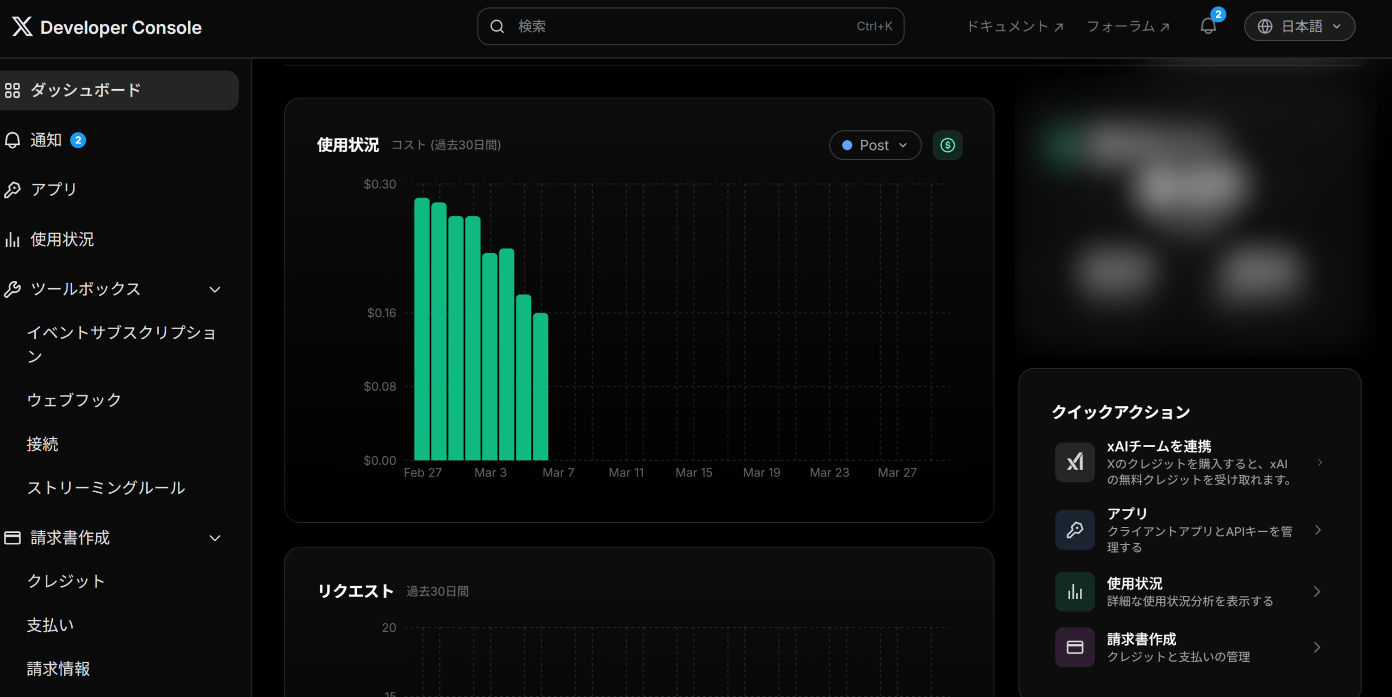Collapse the ツールボックス sidebar section
Viewport: 1392px width, 697px height.
[215, 290]
